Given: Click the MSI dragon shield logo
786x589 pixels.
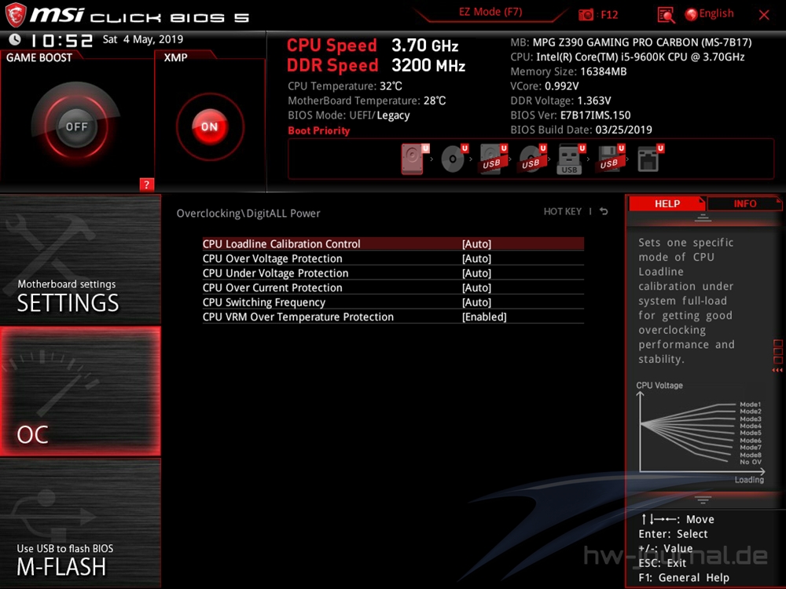Looking at the screenshot, I should click(x=15, y=15).
